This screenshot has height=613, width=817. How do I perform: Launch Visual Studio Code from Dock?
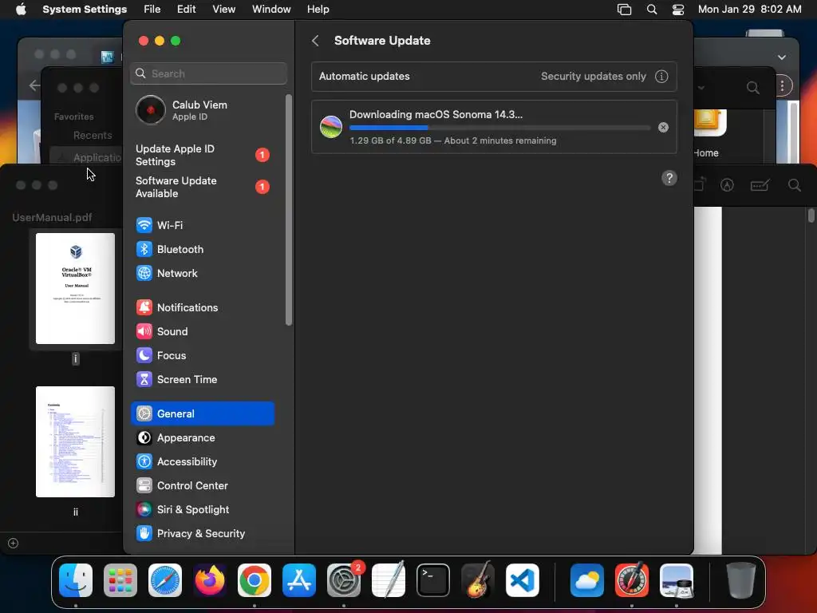click(x=522, y=580)
